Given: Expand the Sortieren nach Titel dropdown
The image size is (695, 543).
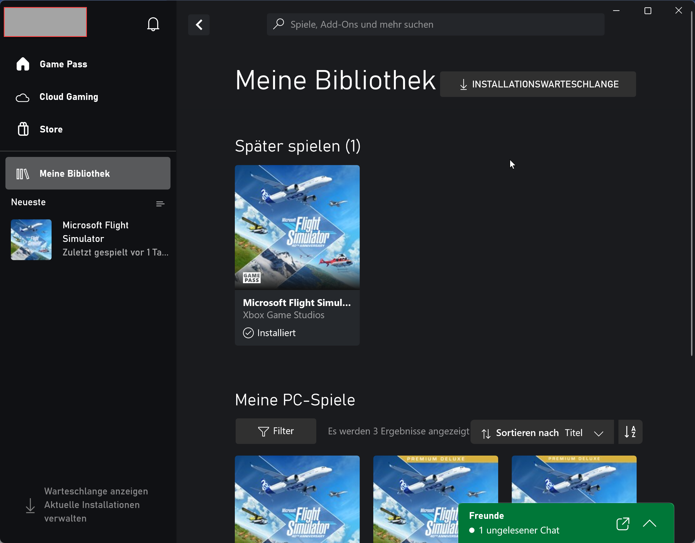Looking at the screenshot, I should pos(542,433).
